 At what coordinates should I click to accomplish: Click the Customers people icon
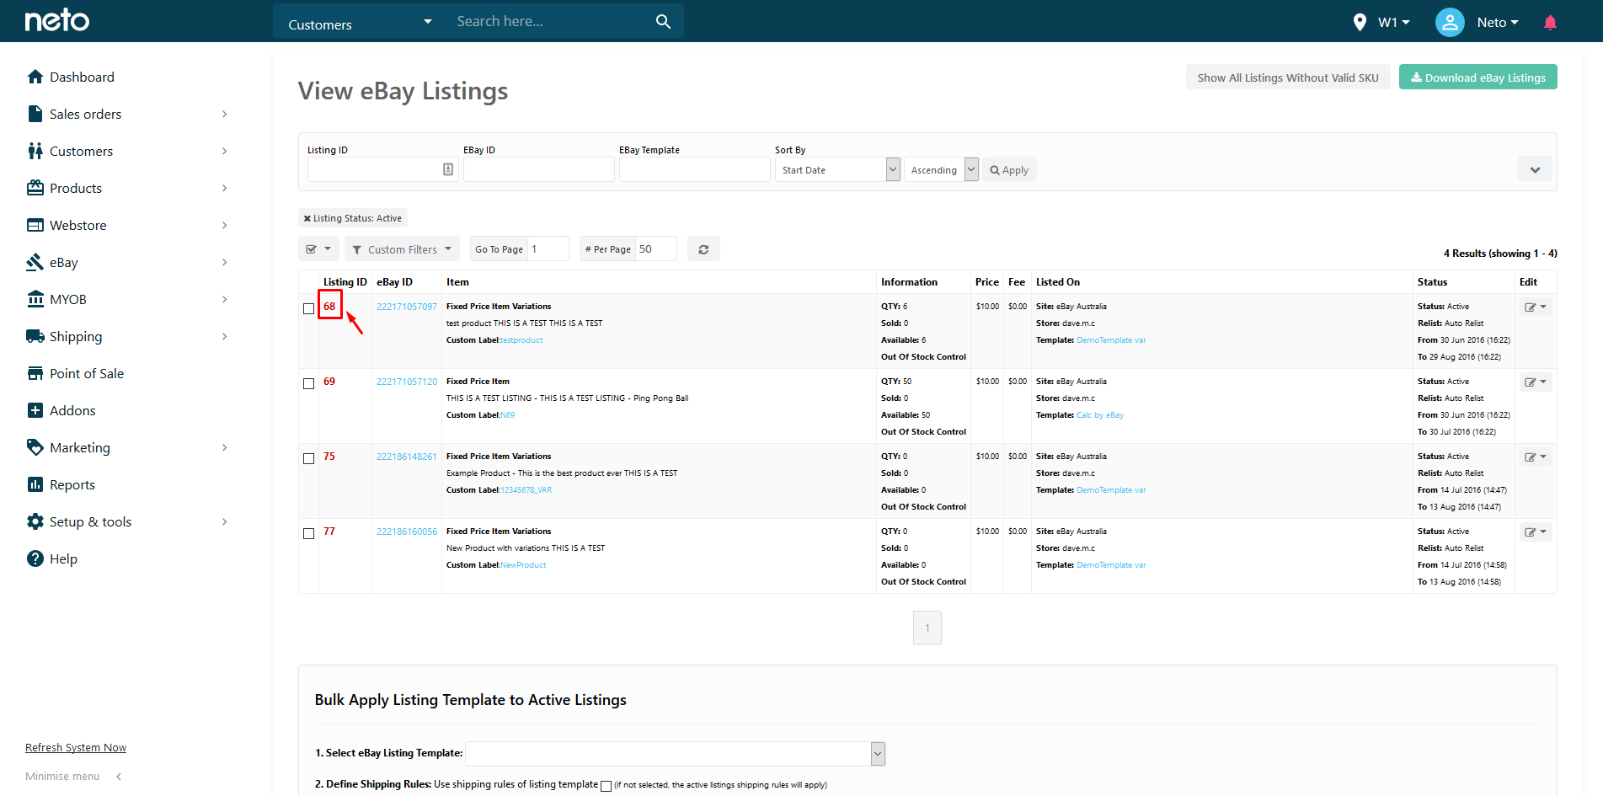pyautogui.click(x=35, y=151)
